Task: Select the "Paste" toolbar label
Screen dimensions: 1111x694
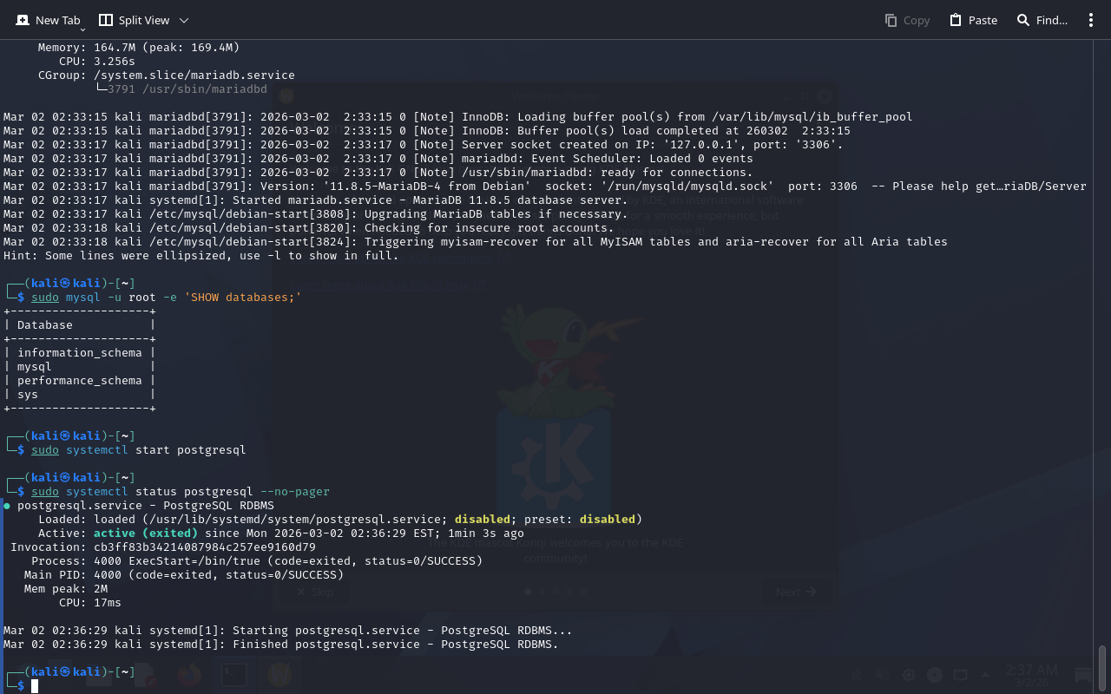Action: [983, 20]
